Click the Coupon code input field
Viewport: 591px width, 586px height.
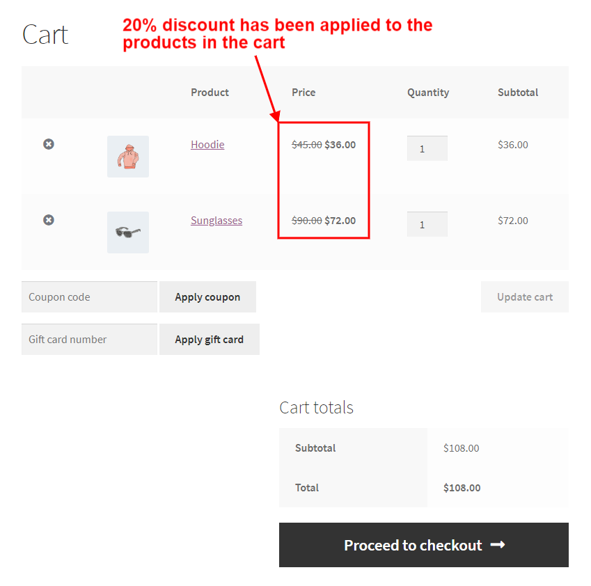[x=89, y=297]
